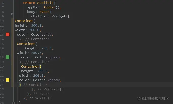Click the Scaffold class name
The image size is (173, 104).
click(45, 3)
